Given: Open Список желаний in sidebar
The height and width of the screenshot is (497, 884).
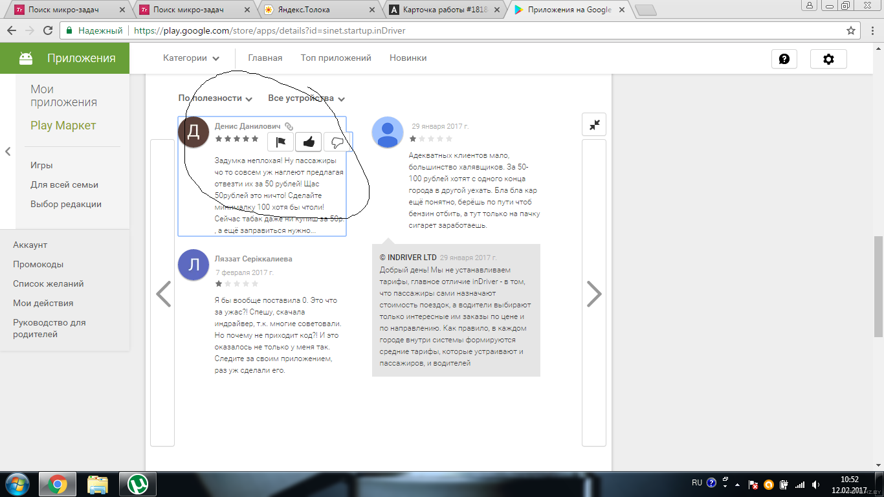Looking at the screenshot, I should [49, 283].
